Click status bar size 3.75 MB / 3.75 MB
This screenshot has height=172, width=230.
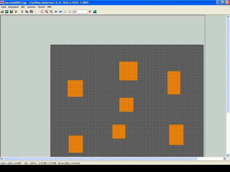coord(47,163)
